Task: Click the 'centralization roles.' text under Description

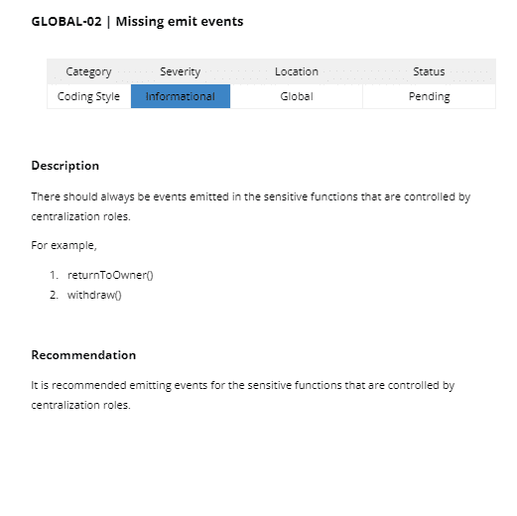Action: tap(81, 216)
